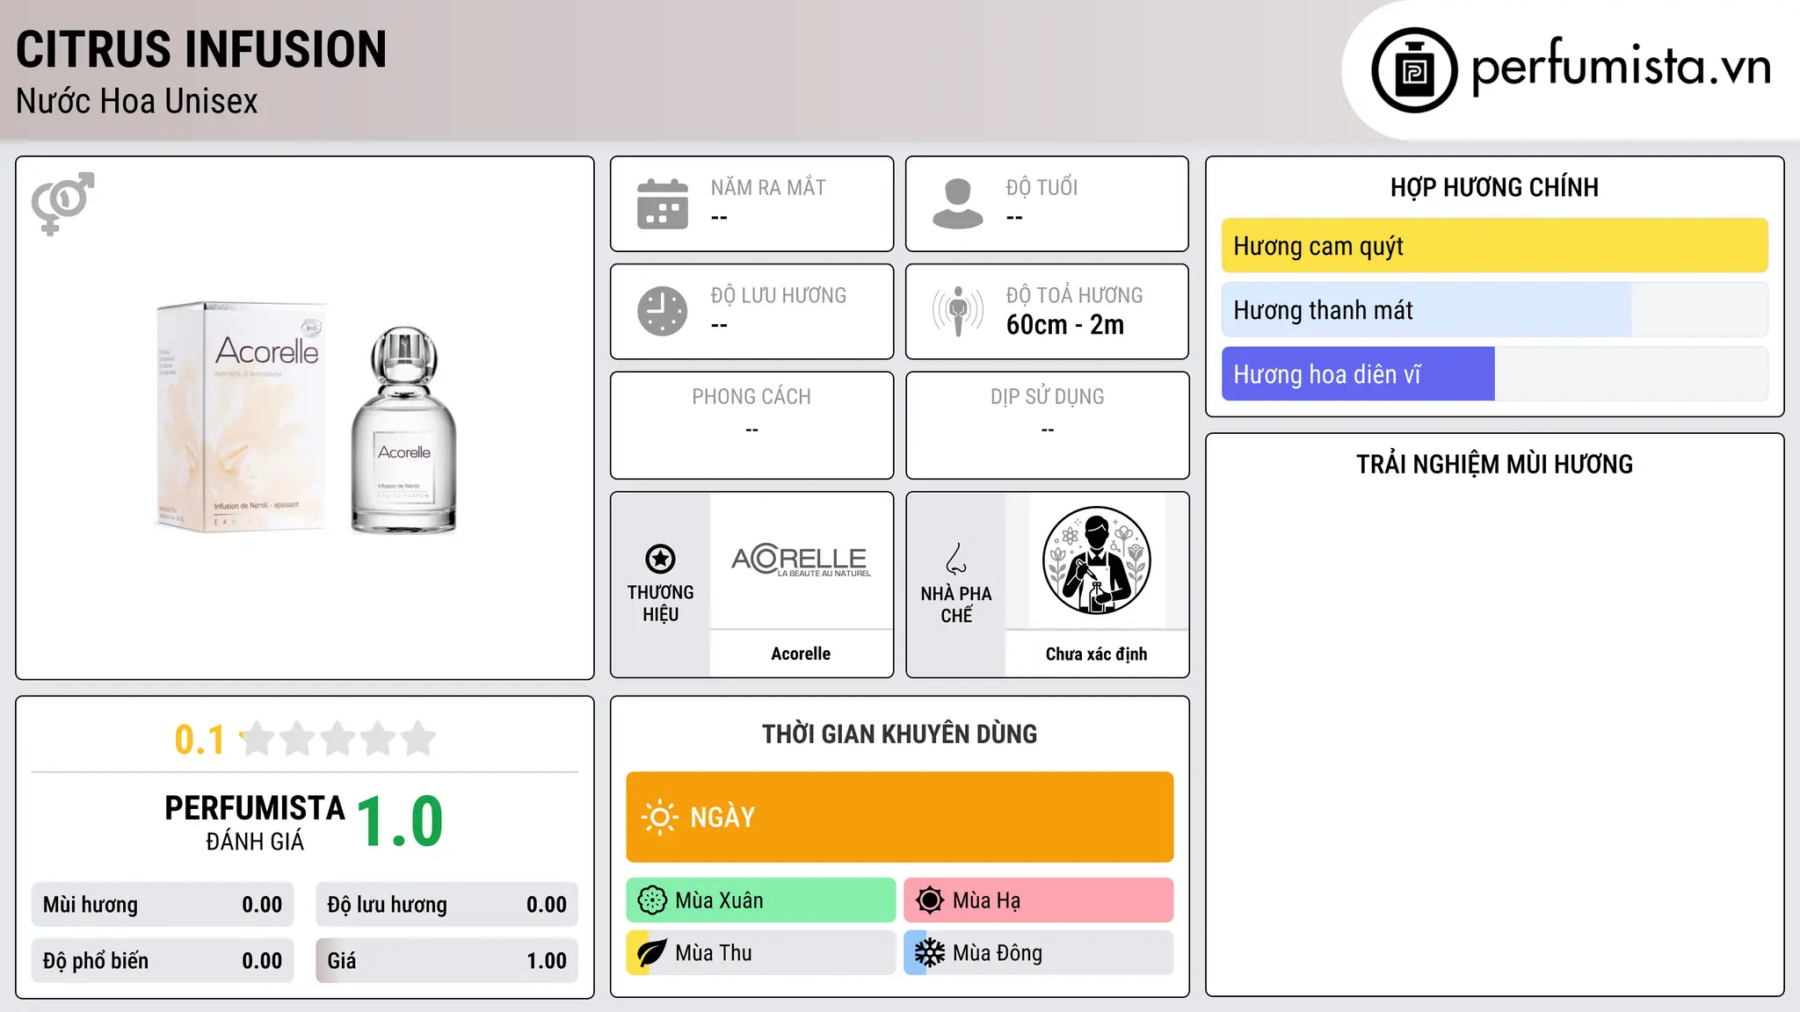Click the yellow 0.1 user rating number
1800x1012 pixels.
click(200, 740)
